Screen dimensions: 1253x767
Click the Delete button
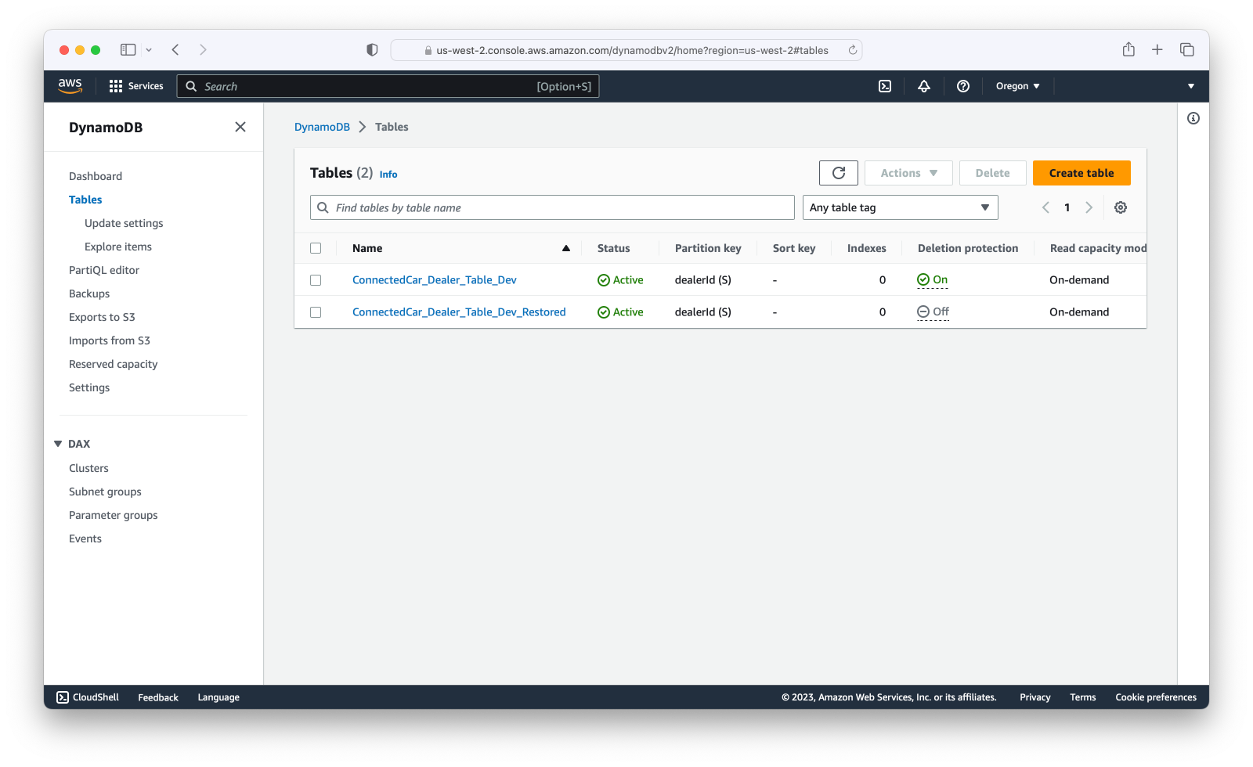(x=992, y=173)
